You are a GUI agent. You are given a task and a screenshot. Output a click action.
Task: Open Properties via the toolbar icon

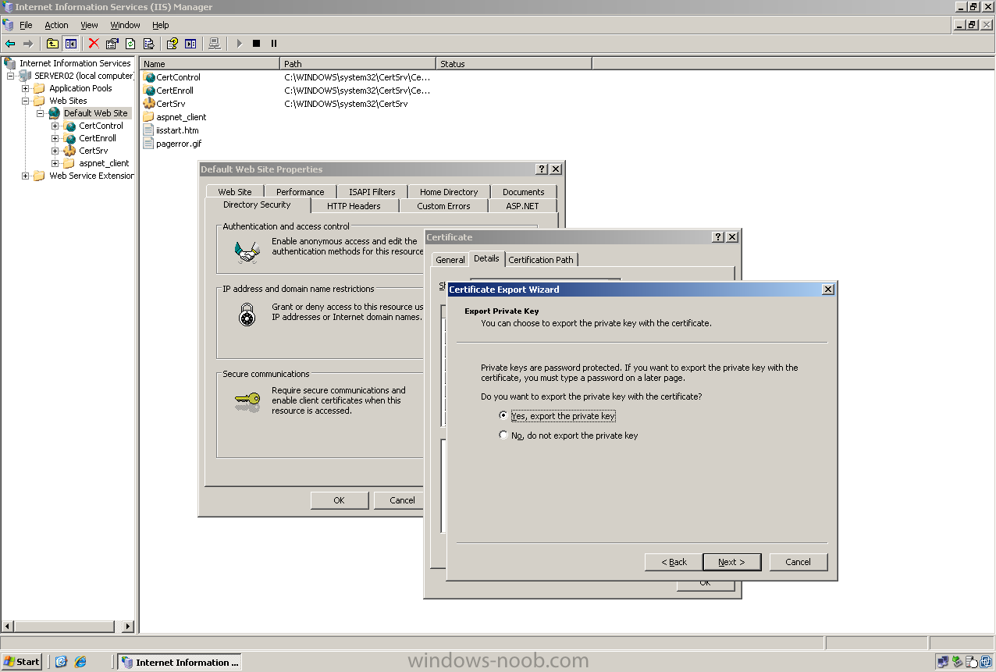tap(112, 44)
